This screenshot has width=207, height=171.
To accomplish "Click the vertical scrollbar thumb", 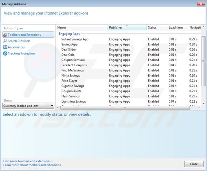I will (204, 61).
